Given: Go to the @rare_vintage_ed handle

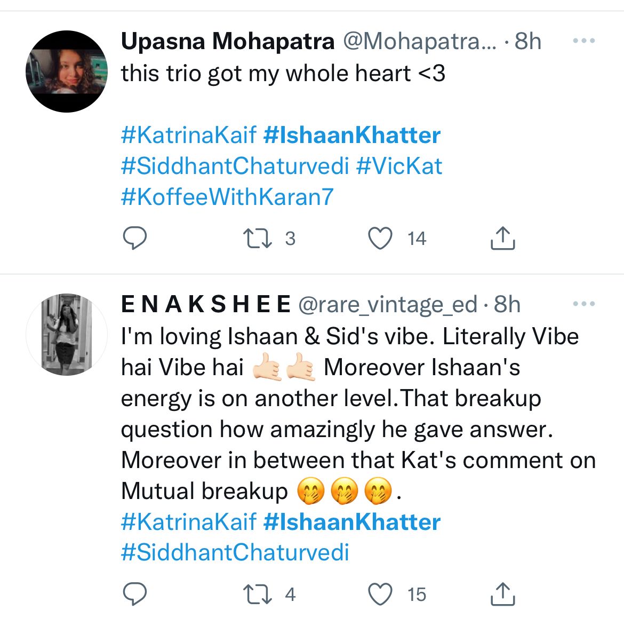Looking at the screenshot, I should (x=387, y=304).
